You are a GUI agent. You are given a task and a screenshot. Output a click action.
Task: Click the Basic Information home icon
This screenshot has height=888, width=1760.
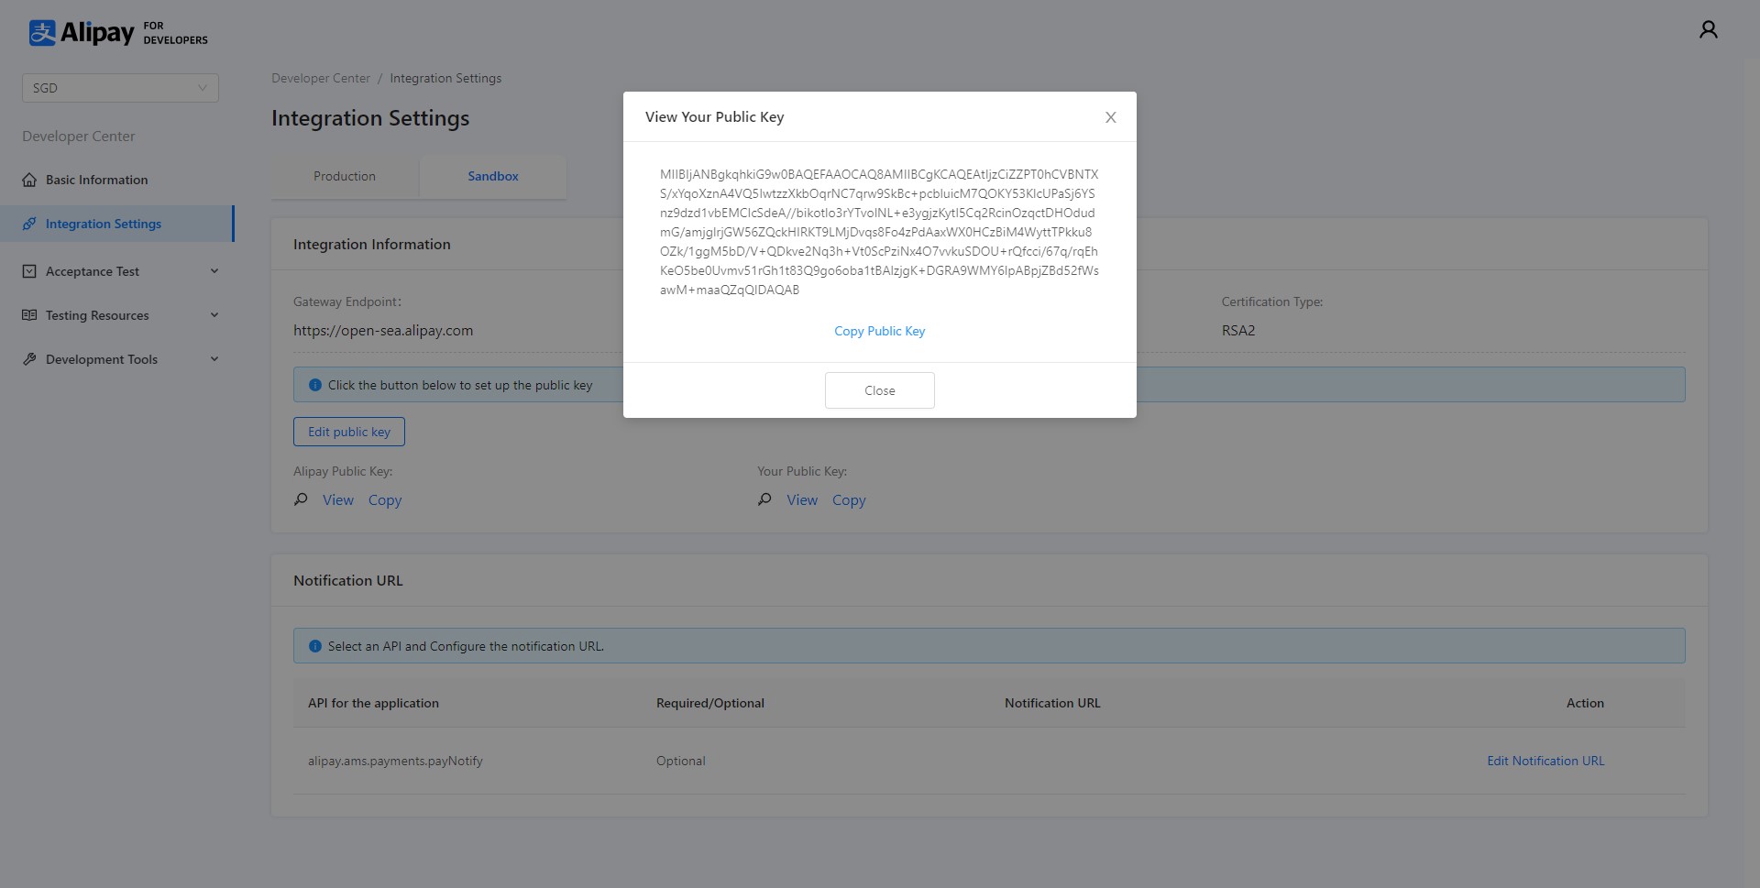(x=29, y=180)
